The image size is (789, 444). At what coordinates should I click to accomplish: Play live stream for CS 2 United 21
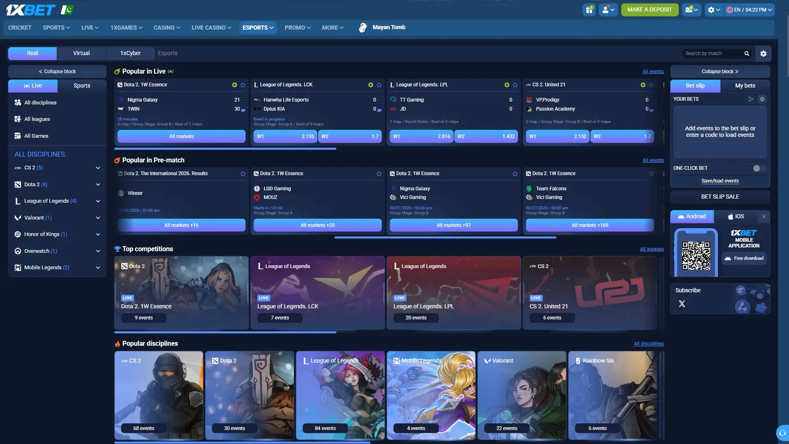click(x=643, y=85)
